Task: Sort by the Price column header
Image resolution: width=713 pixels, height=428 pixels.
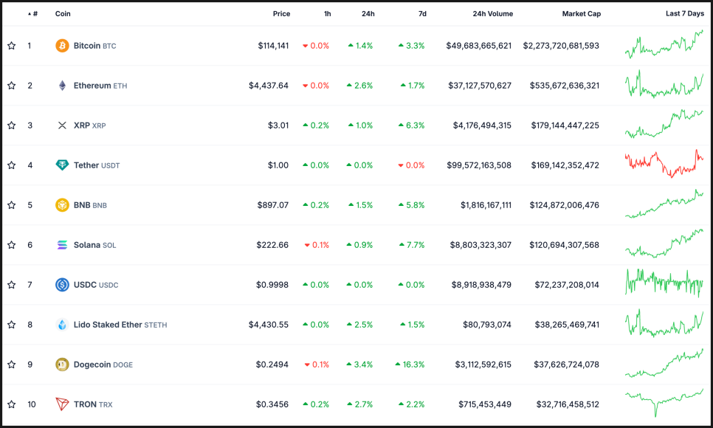Action: (x=281, y=13)
